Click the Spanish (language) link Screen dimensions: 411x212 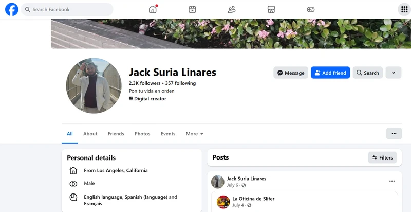pyautogui.click(x=146, y=197)
